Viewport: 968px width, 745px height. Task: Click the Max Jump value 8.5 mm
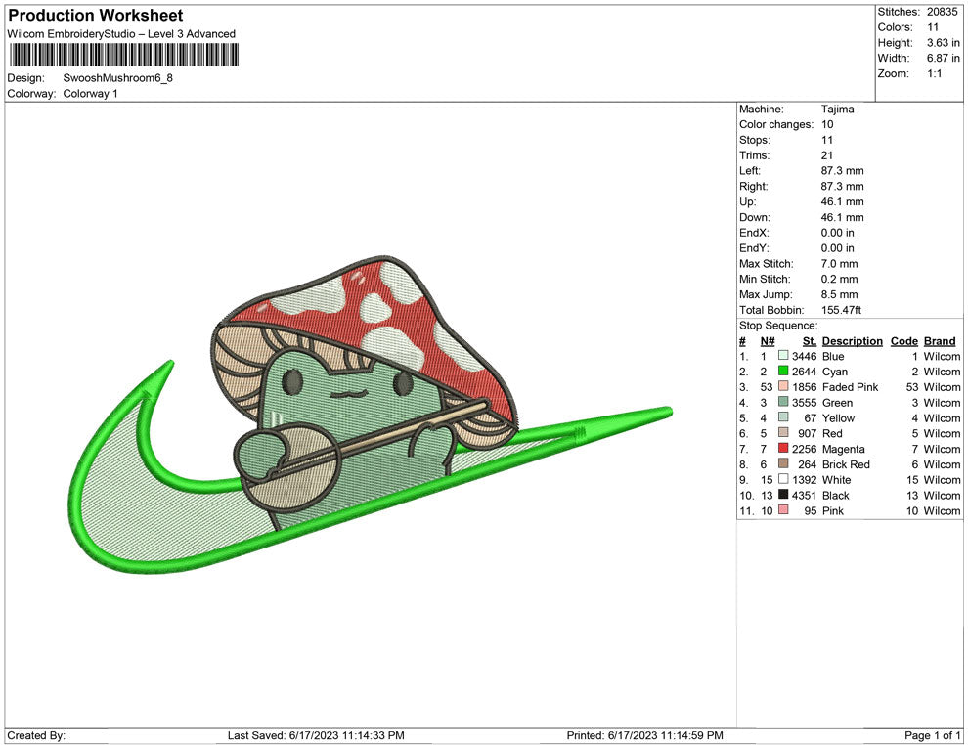(x=839, y=294)
